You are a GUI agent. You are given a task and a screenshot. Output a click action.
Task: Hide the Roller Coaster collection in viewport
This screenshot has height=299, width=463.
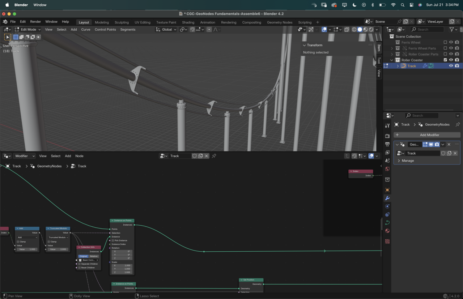451,60
